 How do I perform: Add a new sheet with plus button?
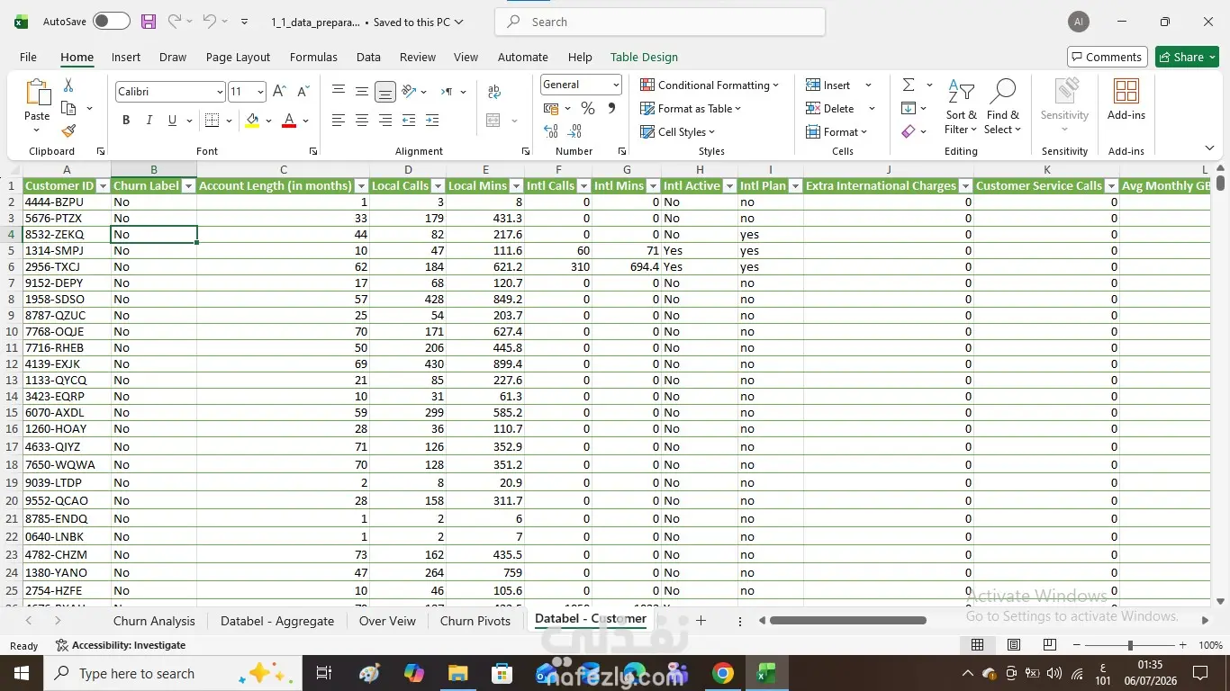pos(701,621)
